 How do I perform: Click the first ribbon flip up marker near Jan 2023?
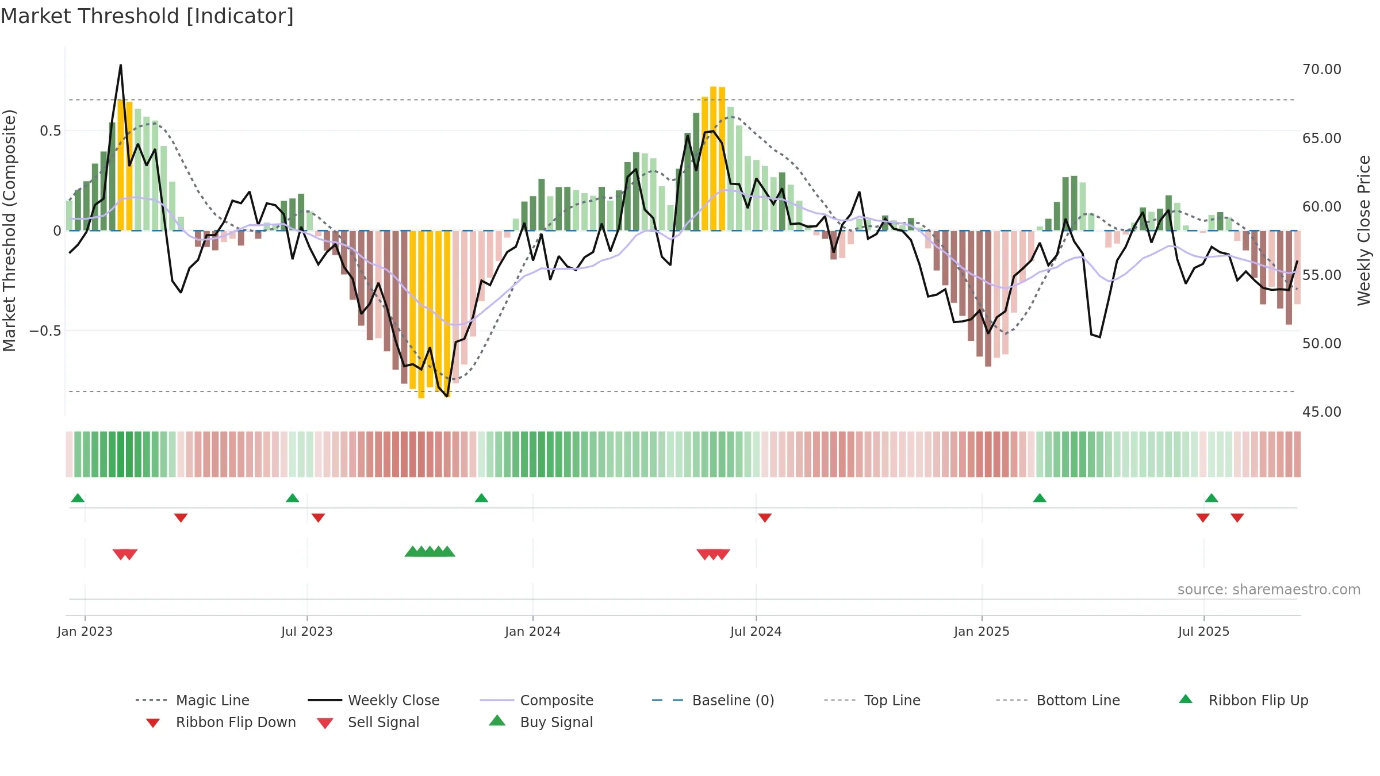click(78, 498)
